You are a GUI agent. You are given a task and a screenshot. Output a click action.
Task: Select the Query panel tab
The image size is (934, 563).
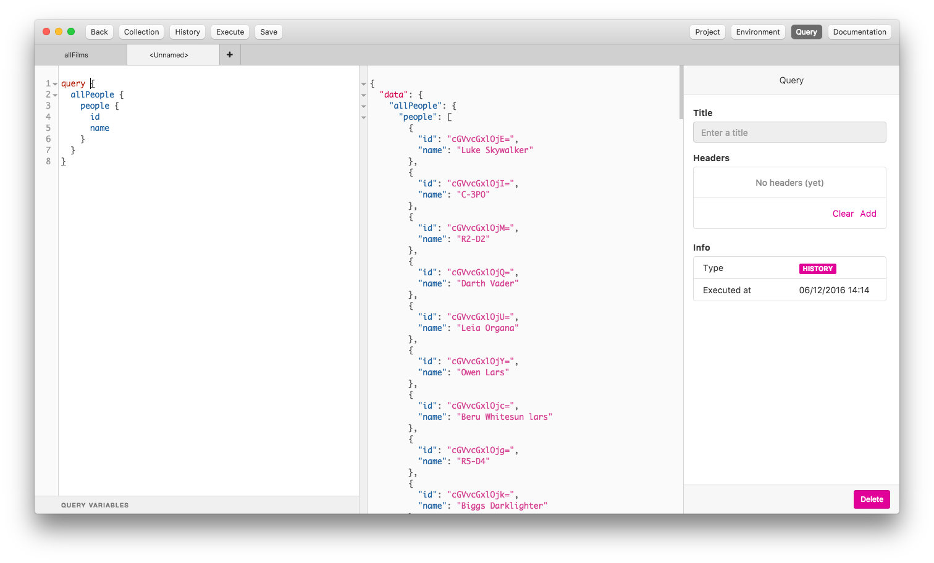[806, 31]
